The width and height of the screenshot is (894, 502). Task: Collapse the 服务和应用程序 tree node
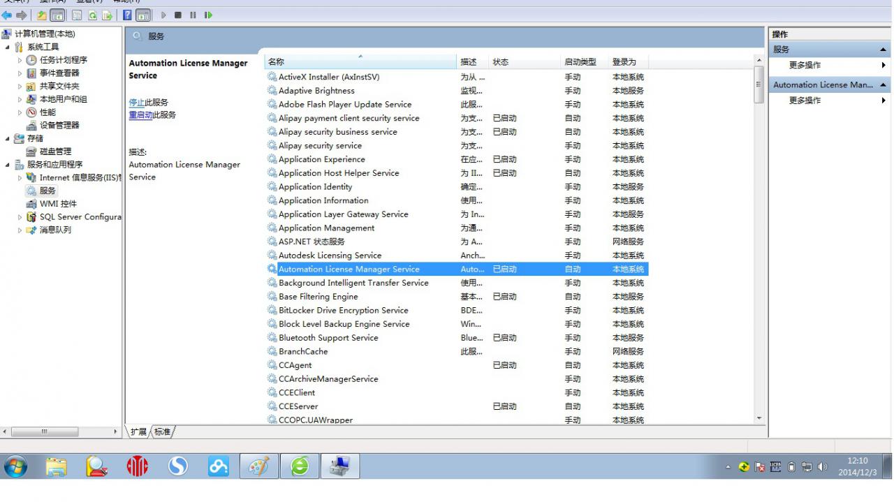[x=8, y=165]
